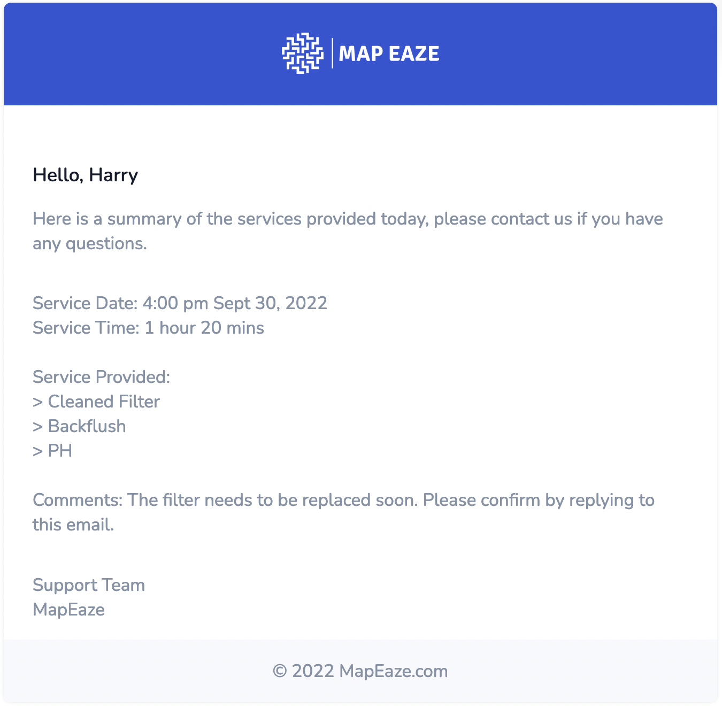Select the "Cleaned Filter" service item
The image size is (722, 708).
point(104,402)
